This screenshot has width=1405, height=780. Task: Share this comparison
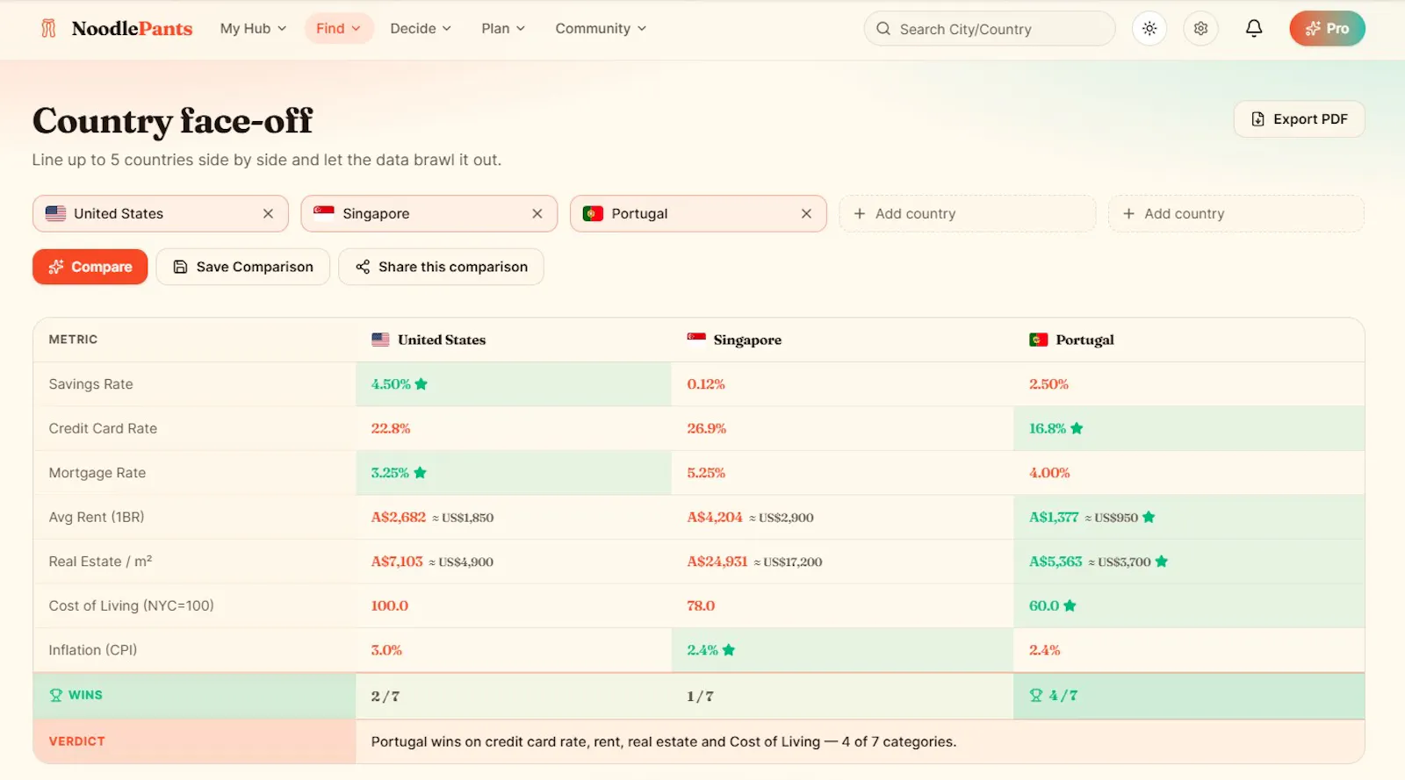coord(441,267)
